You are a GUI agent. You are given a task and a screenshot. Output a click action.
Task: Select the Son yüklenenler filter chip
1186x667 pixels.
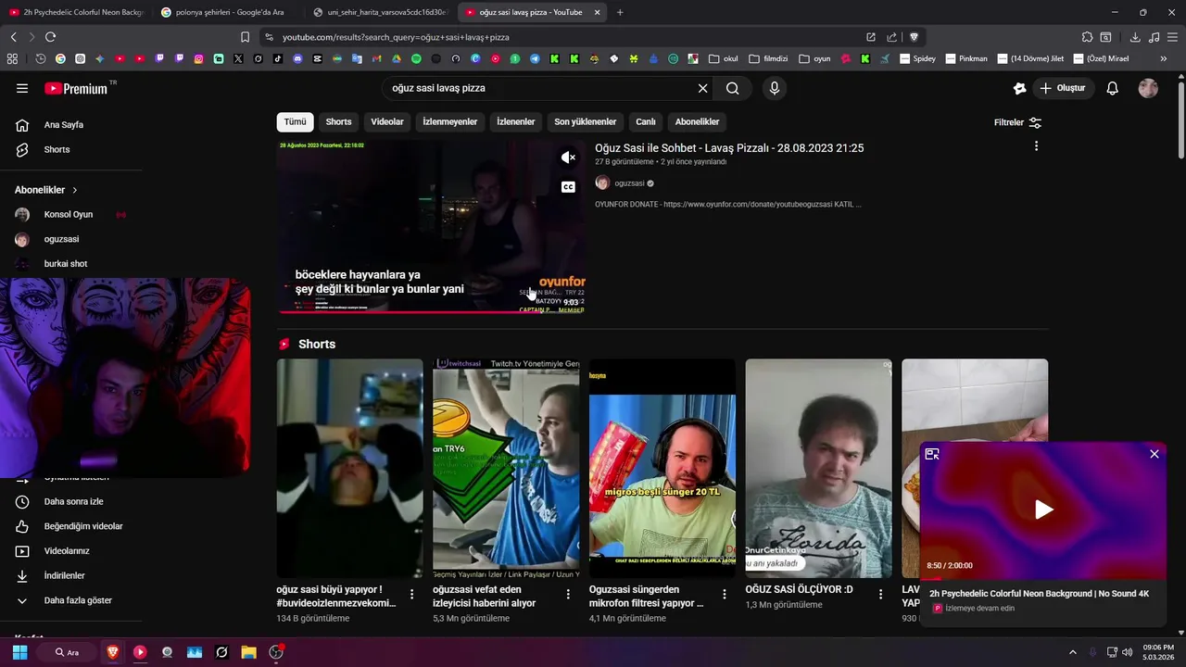586,121
